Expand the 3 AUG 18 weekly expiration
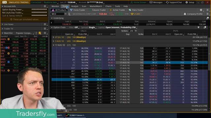 coord(53,41)
